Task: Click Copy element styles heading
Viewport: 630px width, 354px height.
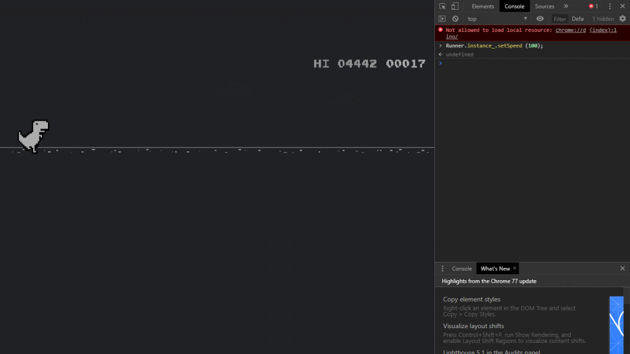Action: coord(471,299)
